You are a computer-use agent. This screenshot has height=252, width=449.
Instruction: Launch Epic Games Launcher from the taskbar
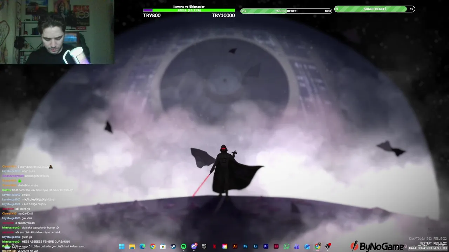click(x=204, y=246)
